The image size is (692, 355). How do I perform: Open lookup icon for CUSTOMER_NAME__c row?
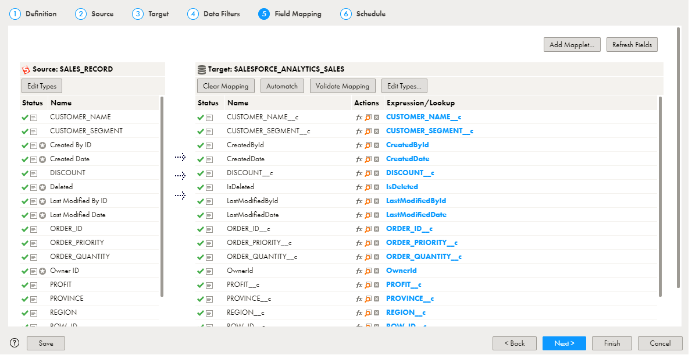368,118
